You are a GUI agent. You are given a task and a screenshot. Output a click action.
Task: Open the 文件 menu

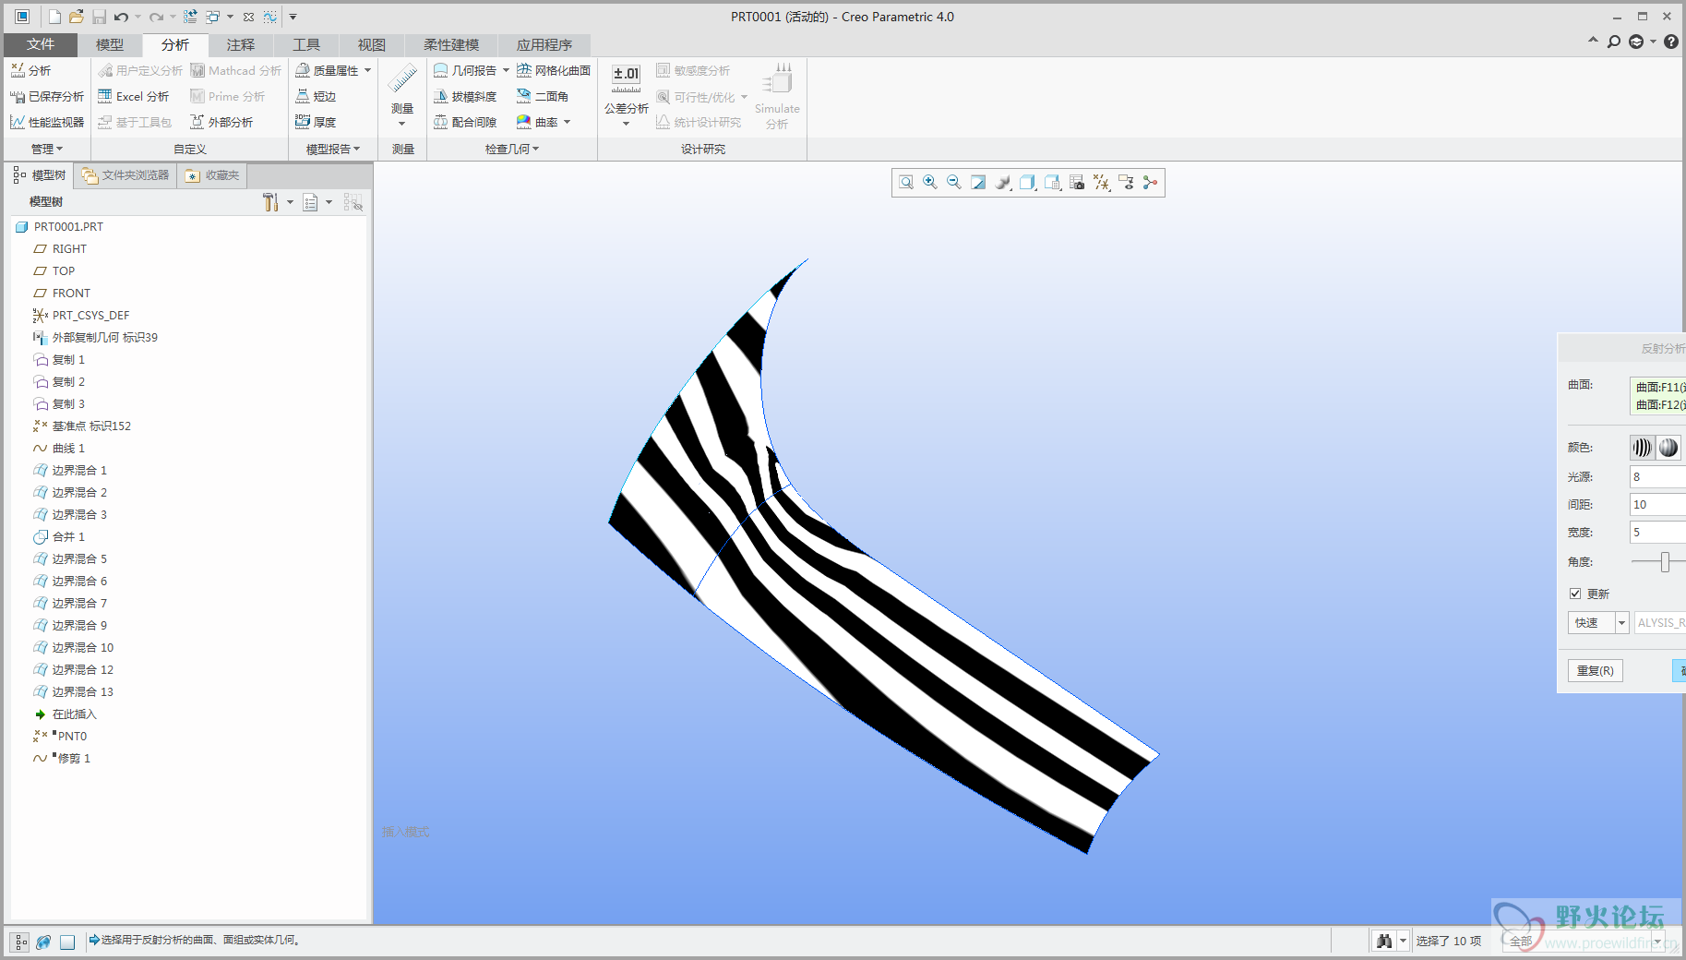click(x=41, y=44)
